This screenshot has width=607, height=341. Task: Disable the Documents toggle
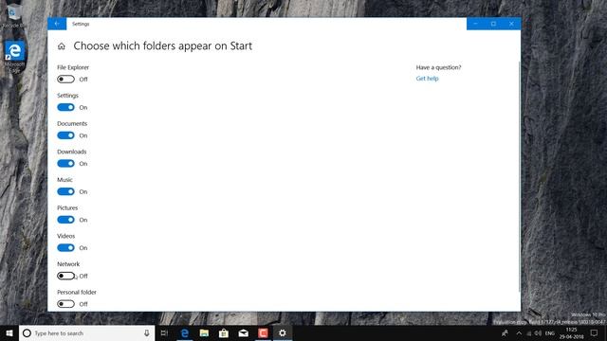click(x=65, y=135)
